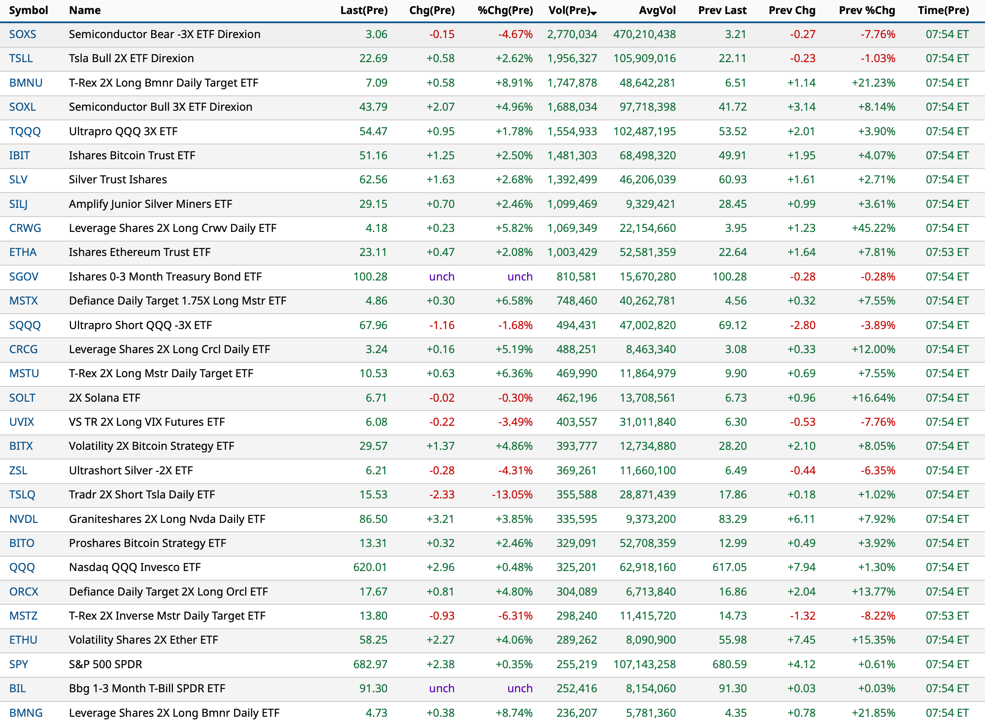Sort by %Chg(Pre) column header
Image resolution: width=985 pixels, height=722 pixels.
tap(505, 10)
